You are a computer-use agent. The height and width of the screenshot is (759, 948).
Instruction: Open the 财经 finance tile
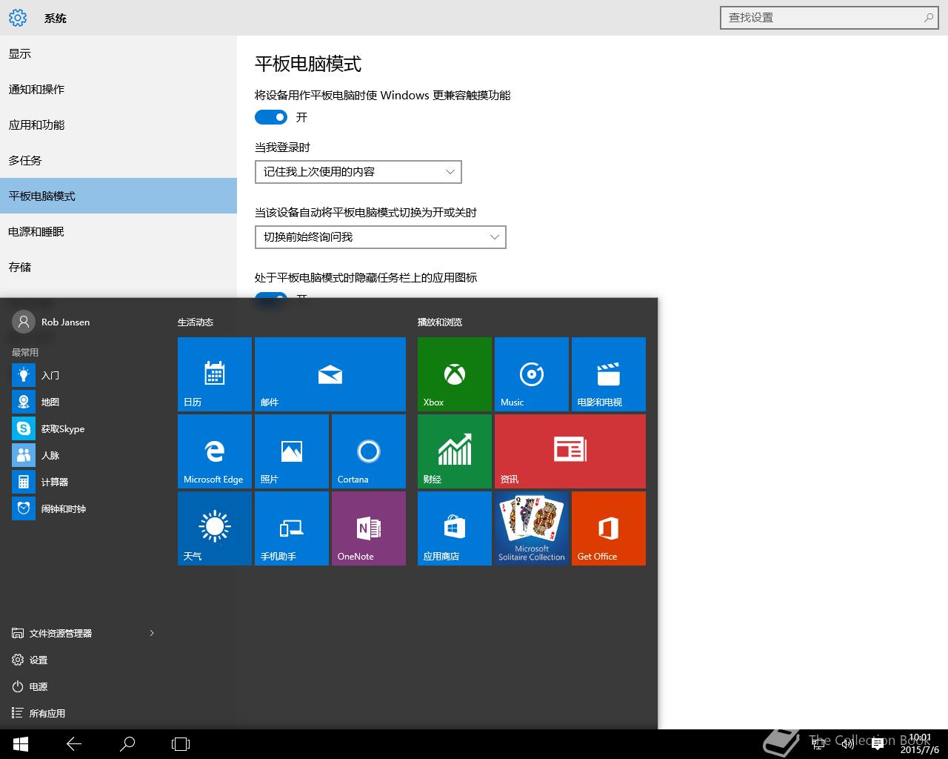coord(455,451)
